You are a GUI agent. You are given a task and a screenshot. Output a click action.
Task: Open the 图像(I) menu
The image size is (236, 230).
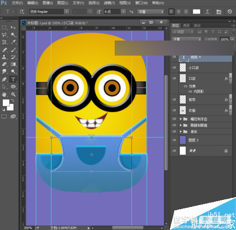(48, 3)
